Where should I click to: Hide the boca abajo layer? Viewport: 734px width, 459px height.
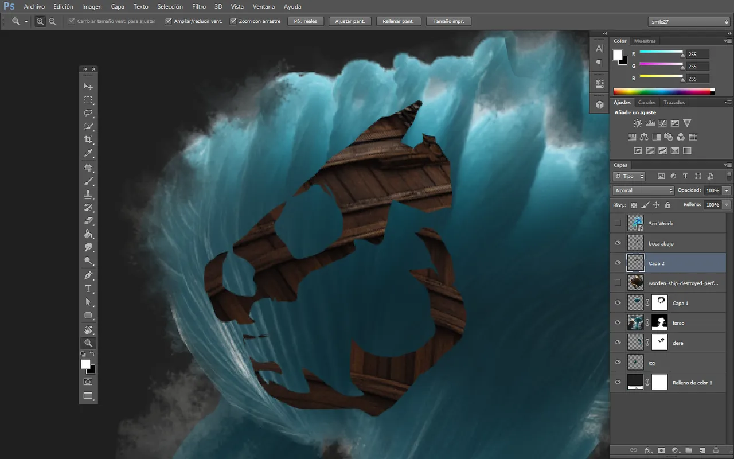point(618,243)
